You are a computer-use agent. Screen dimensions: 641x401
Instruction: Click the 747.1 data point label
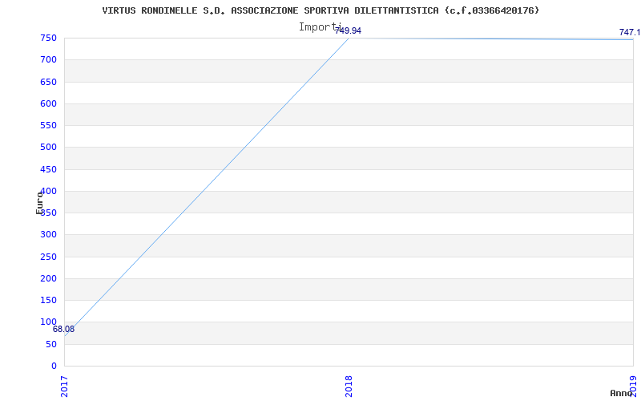pyautogui.click(x=630, y=32)
